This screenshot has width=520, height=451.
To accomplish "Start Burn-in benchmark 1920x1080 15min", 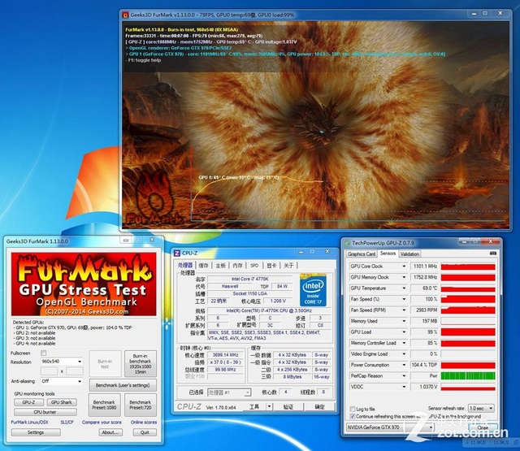I will [x=141, y=364].
